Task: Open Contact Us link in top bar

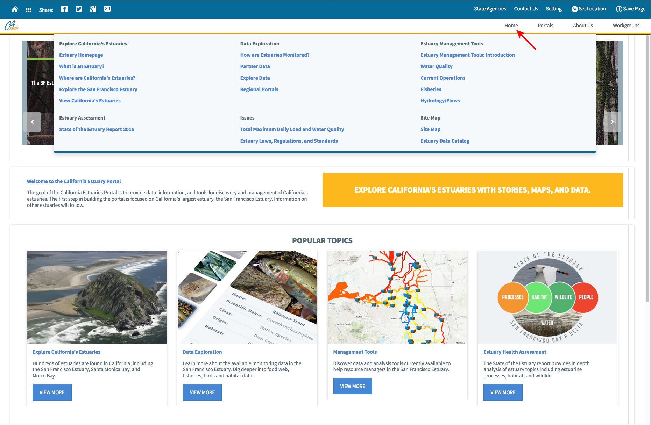Action: [x=526, y=9]
